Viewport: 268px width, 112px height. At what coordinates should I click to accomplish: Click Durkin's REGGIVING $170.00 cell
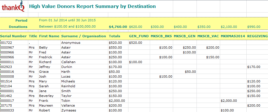coord(254,67)
